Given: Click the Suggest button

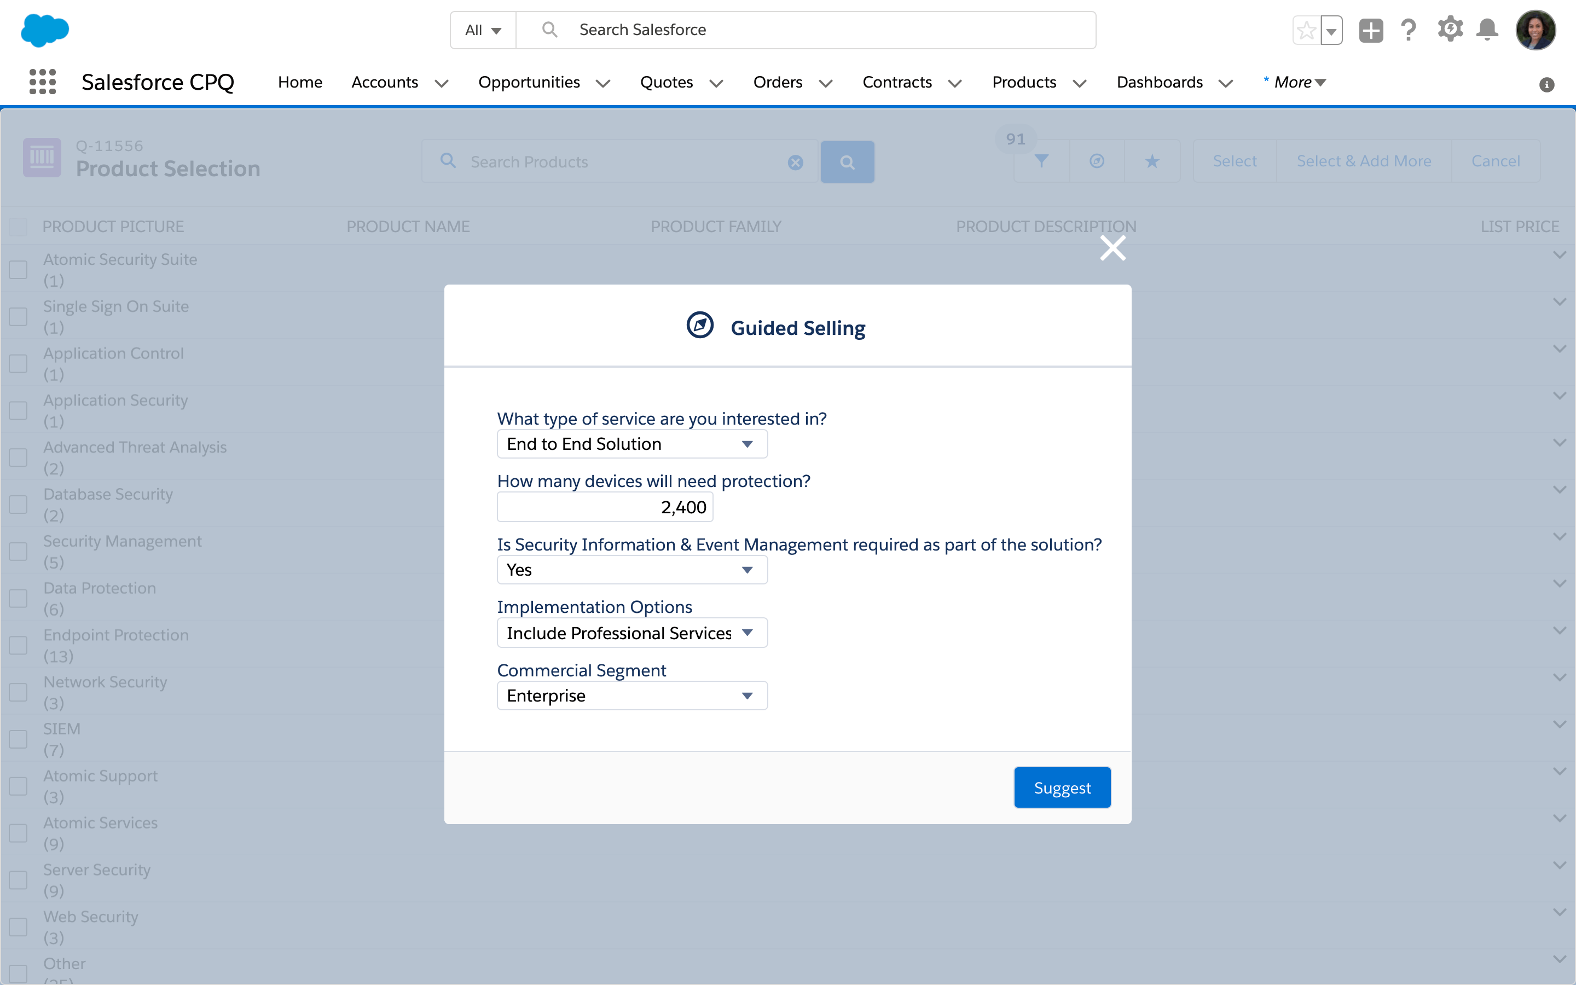Looking at the screenshot, I should [1061, 786].
